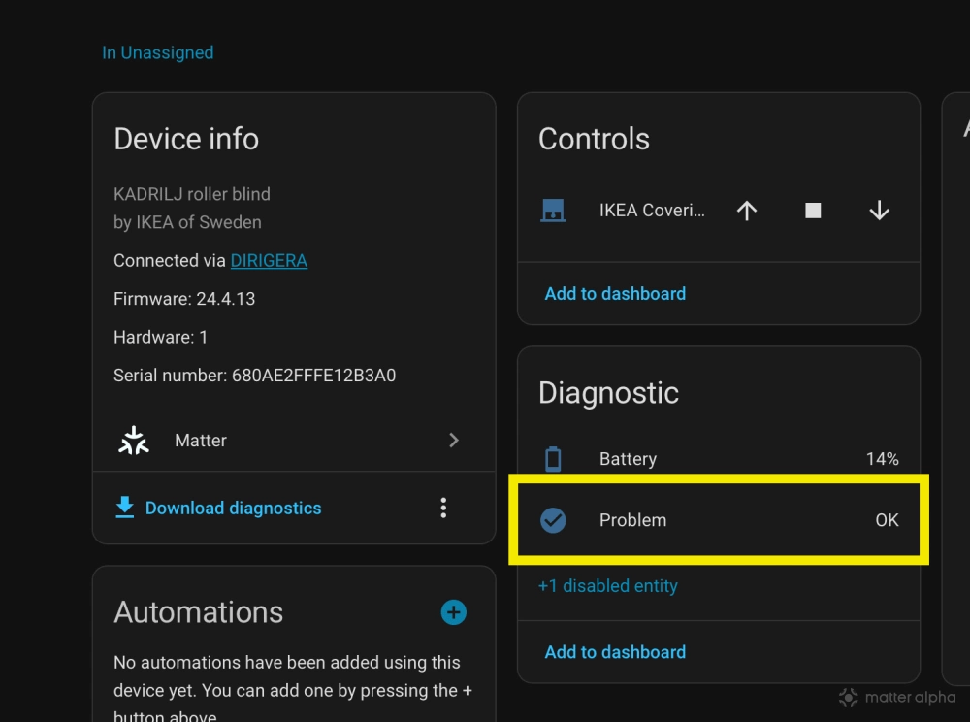Click the Matter logo icon

coord(134,441)
